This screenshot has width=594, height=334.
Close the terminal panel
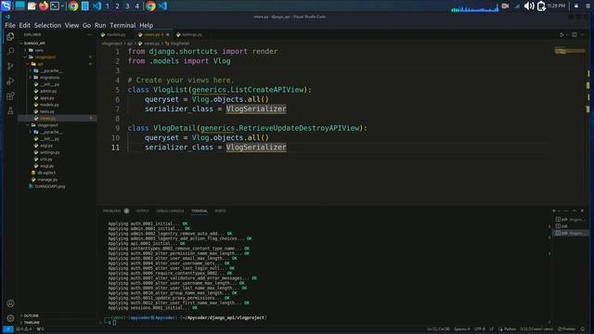[x=582, y=211]
